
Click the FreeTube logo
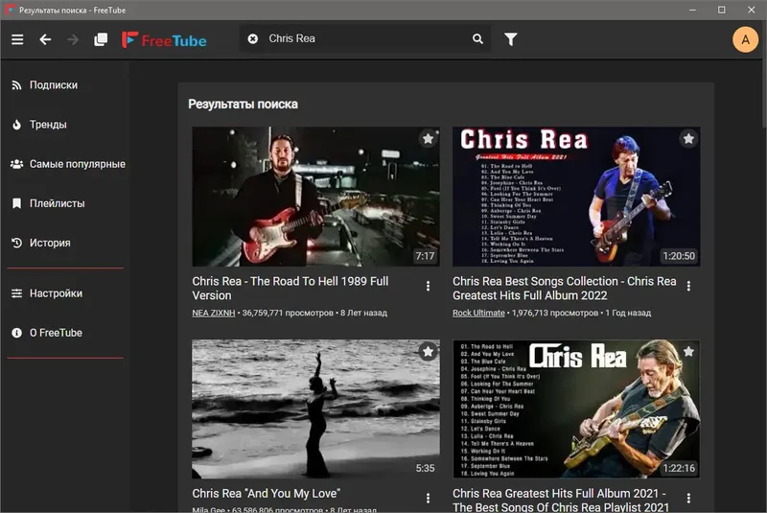click(x=164, y=40)
